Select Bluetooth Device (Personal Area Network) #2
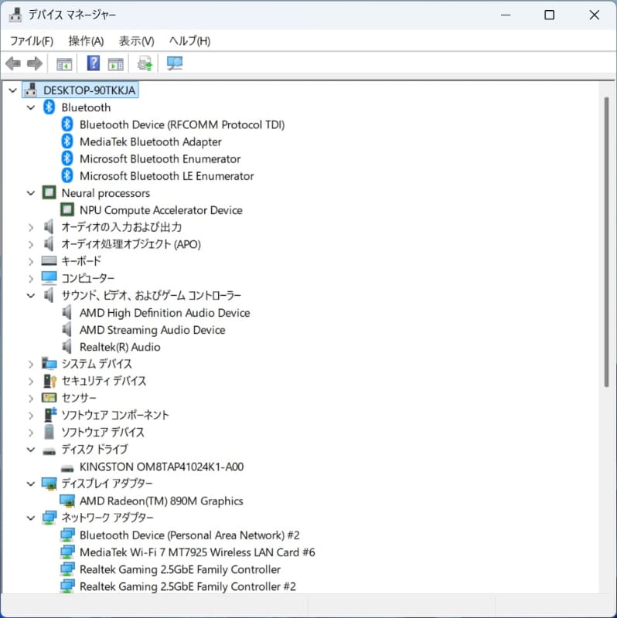The image size is (617, 618). (189, 535)
